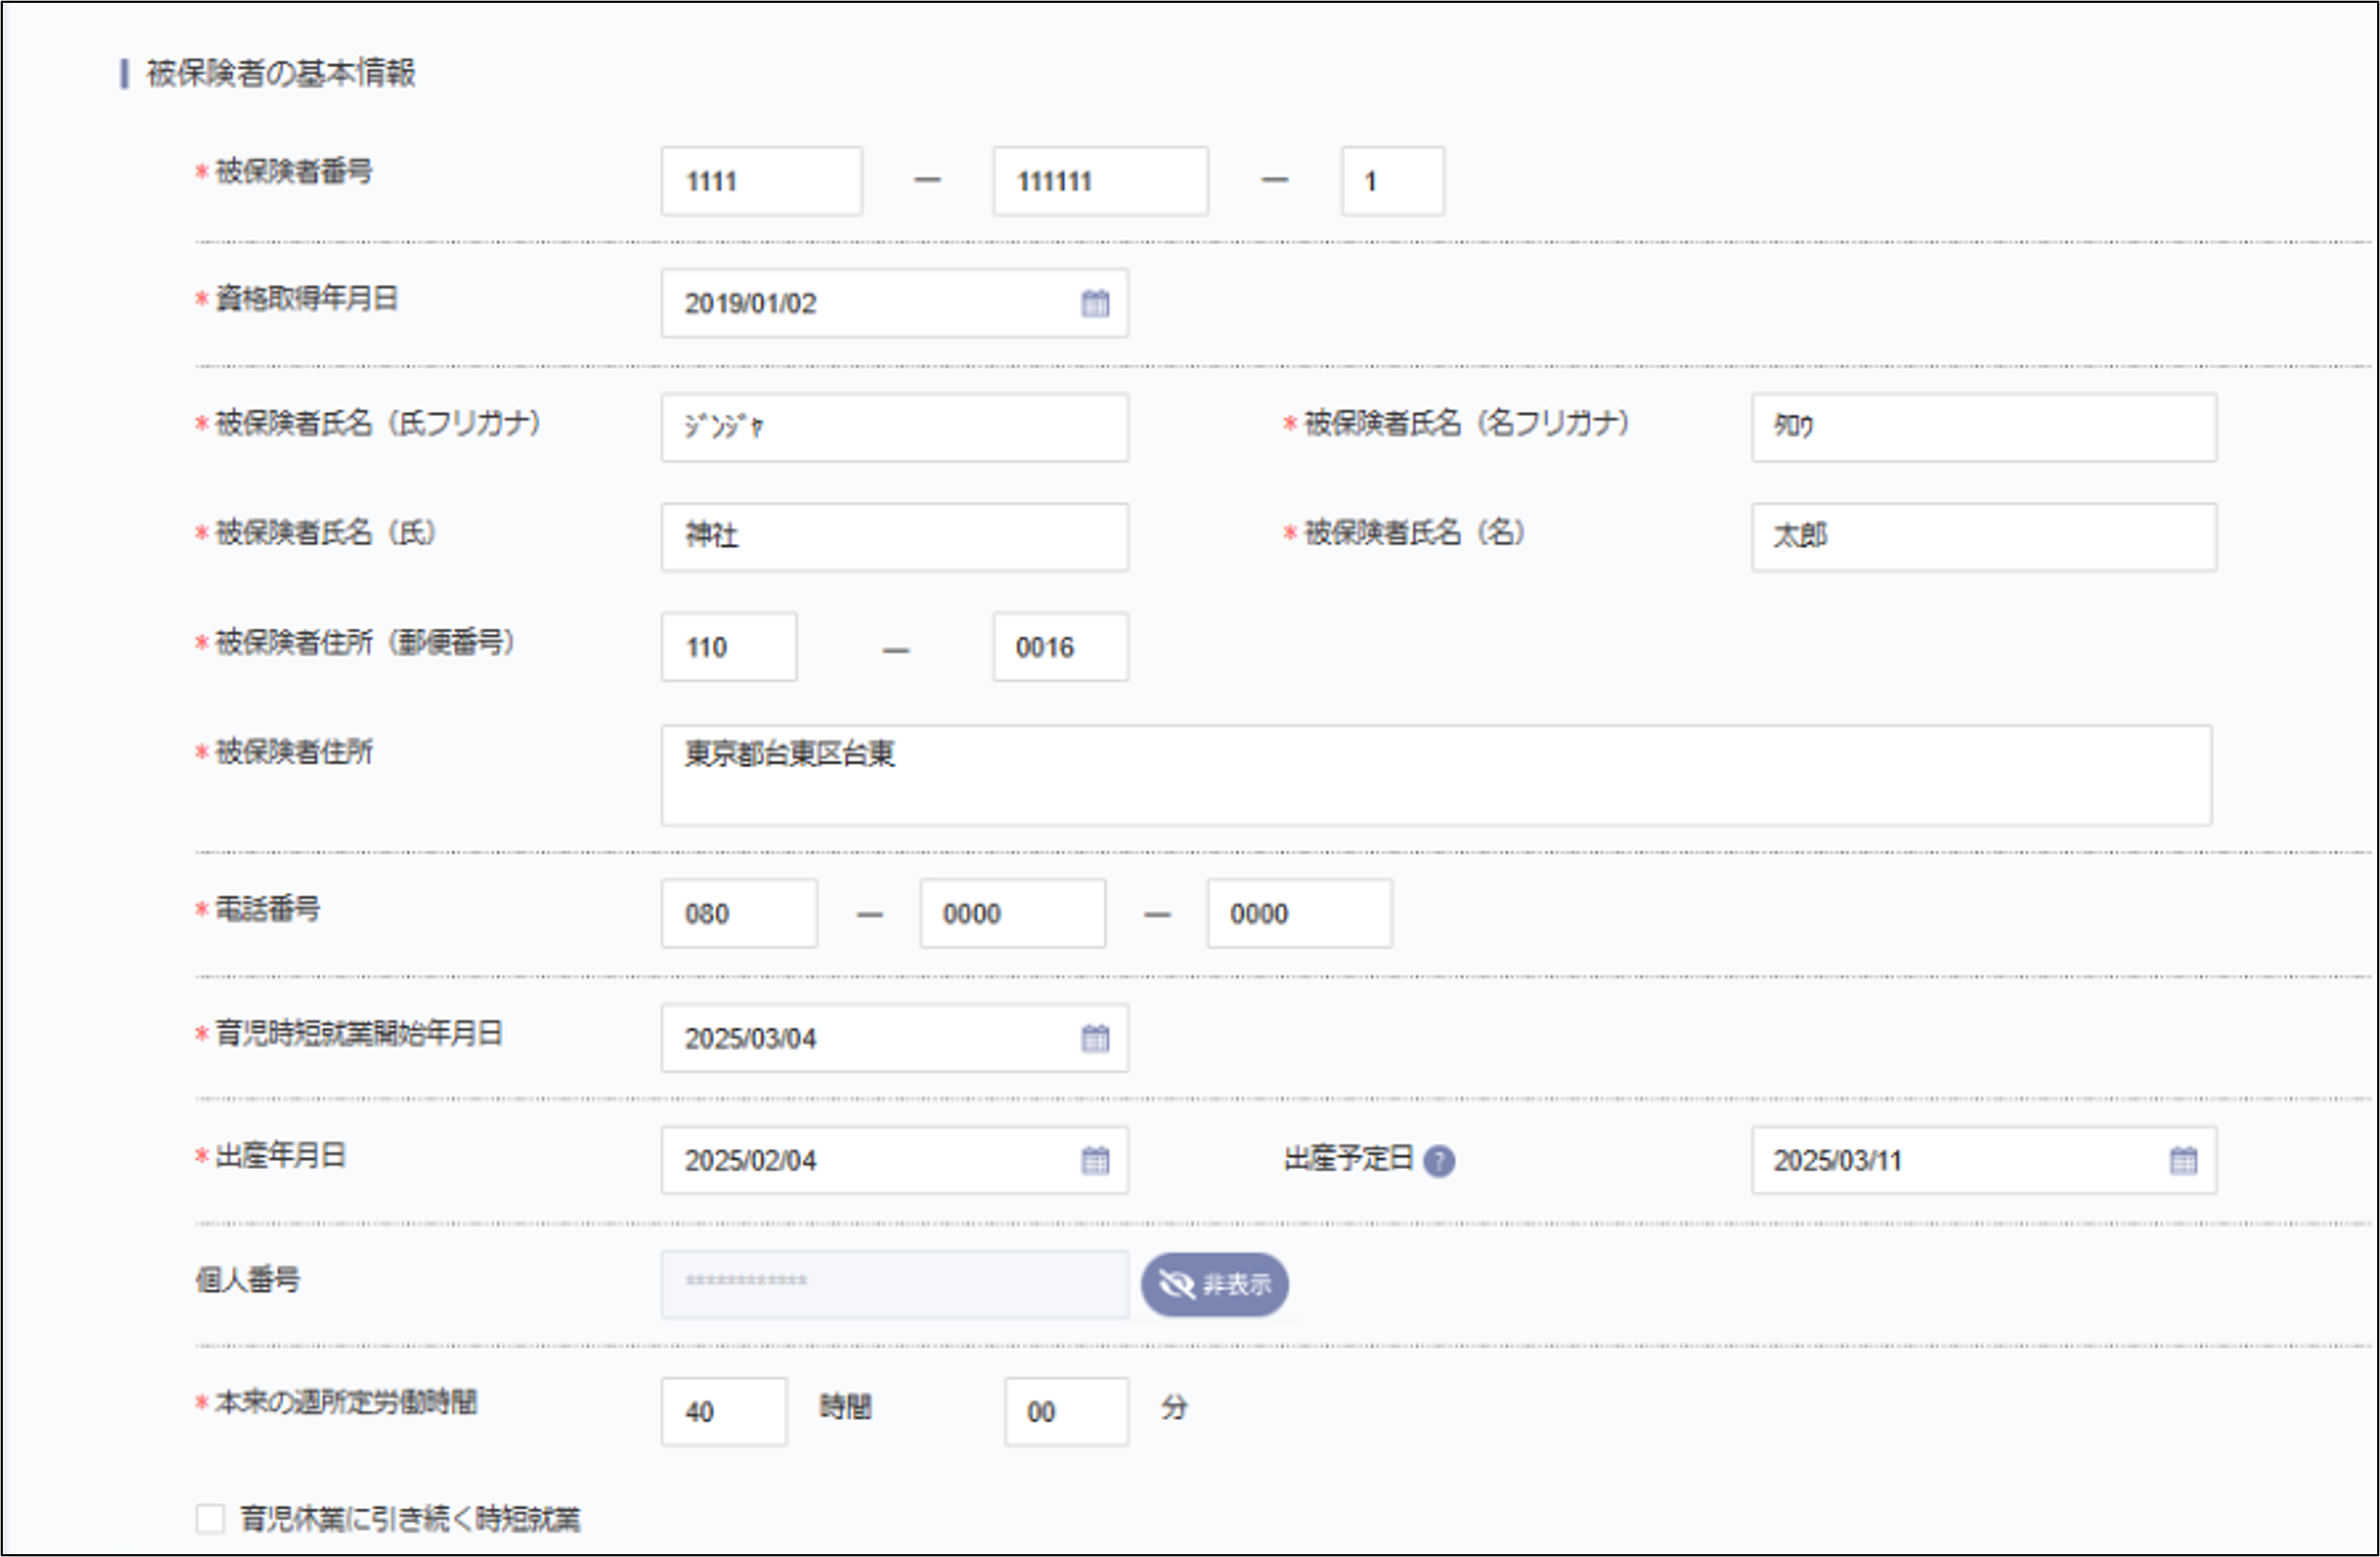Click the 名フリガナ input field

tap(1983, 427)
